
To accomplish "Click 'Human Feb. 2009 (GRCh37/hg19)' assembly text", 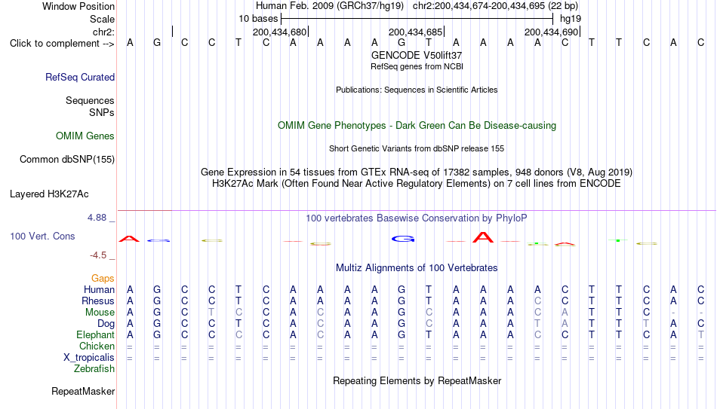I will click(x=330, y=6).
